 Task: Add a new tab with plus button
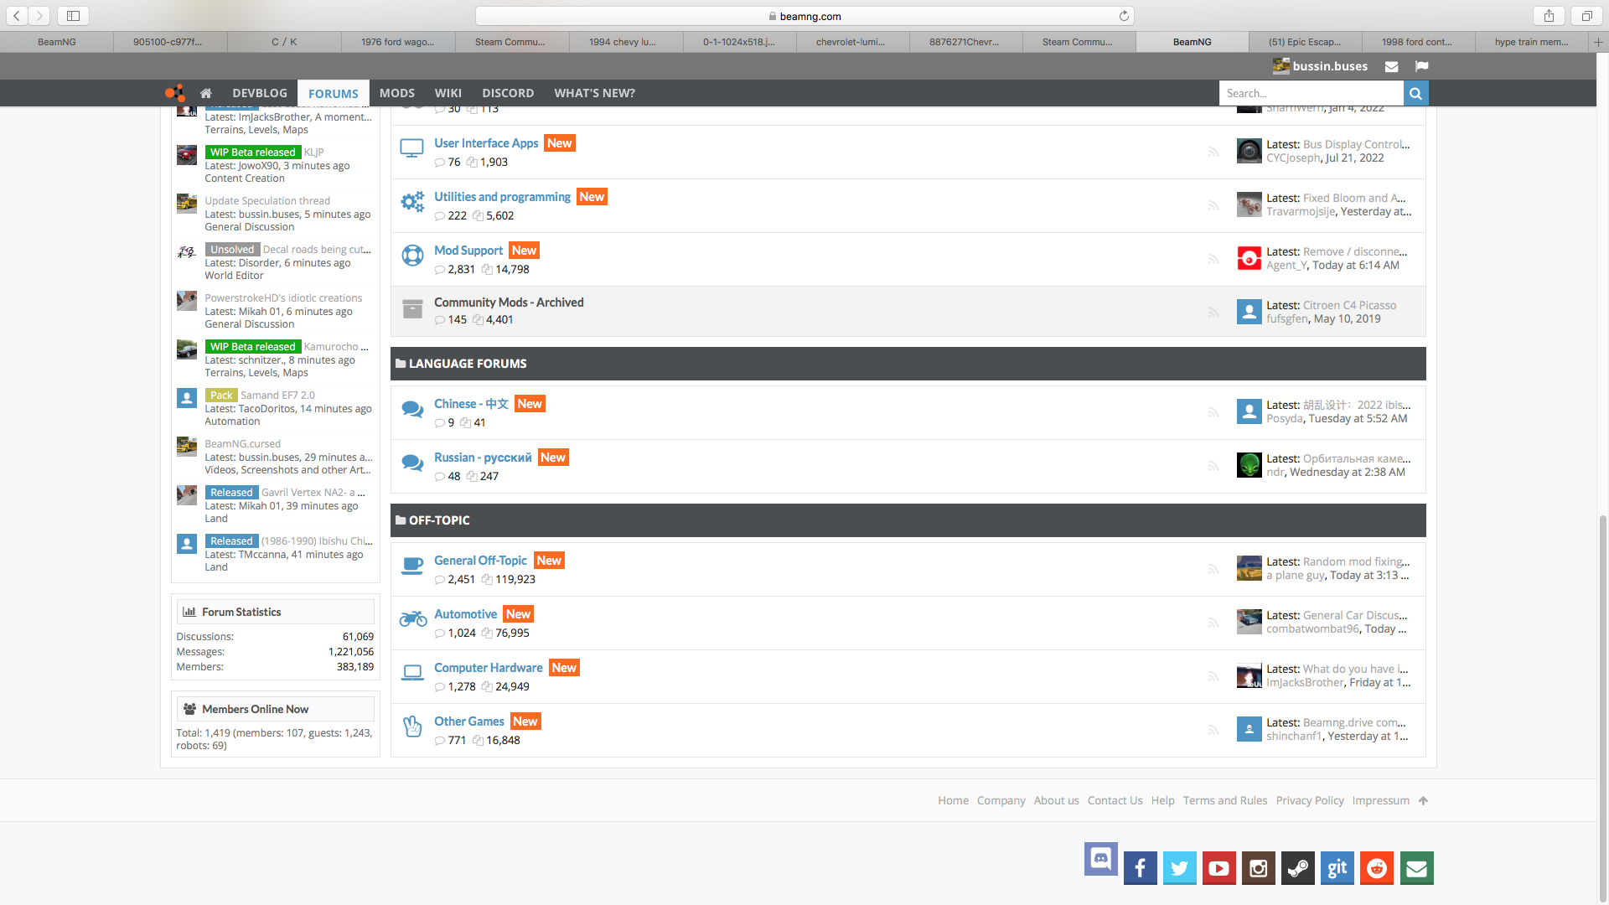1598,42
